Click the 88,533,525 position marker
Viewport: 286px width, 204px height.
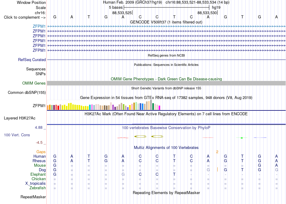(x=122, y=13)
